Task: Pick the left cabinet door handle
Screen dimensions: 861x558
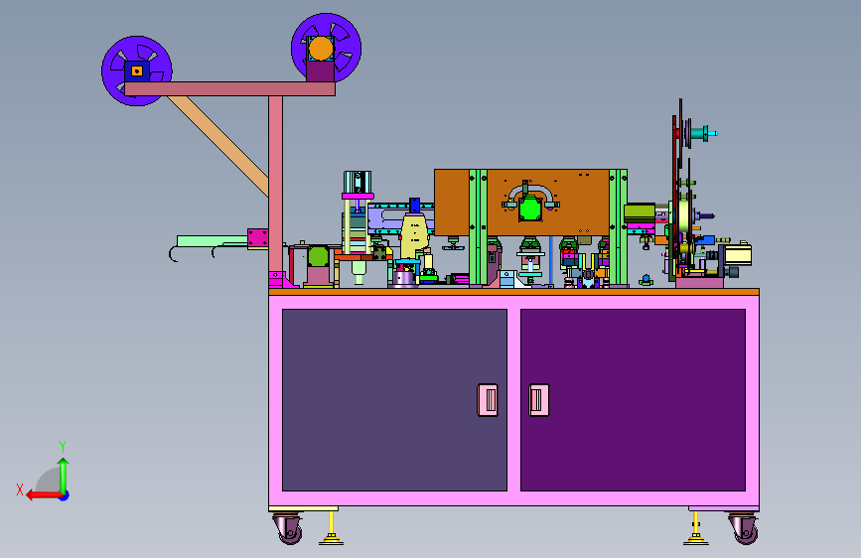Action: click(488, 400)
